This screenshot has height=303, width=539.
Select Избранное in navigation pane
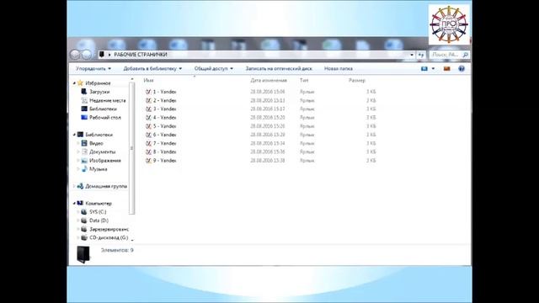tap(98, 83)
